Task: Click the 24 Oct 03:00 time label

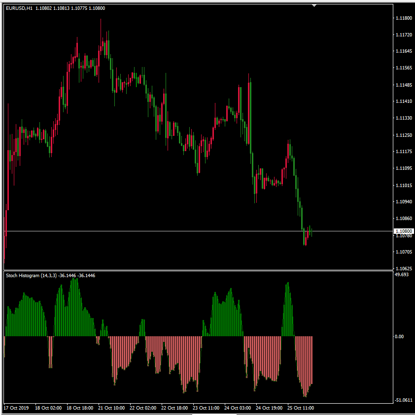Action: [238, 408]
